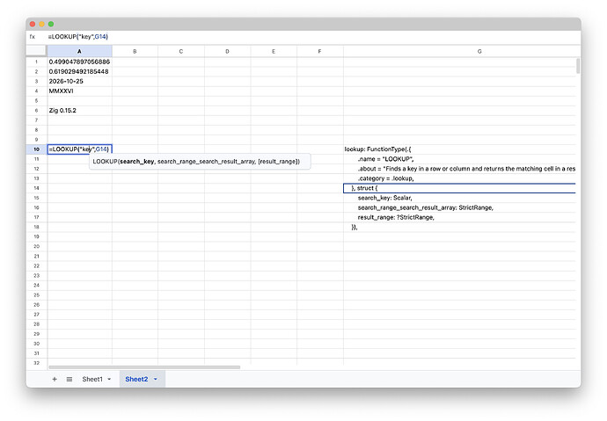Select cell '.name = "LOOKUP",'
Screen dimensions: 607x421
[x=459, y=159]
